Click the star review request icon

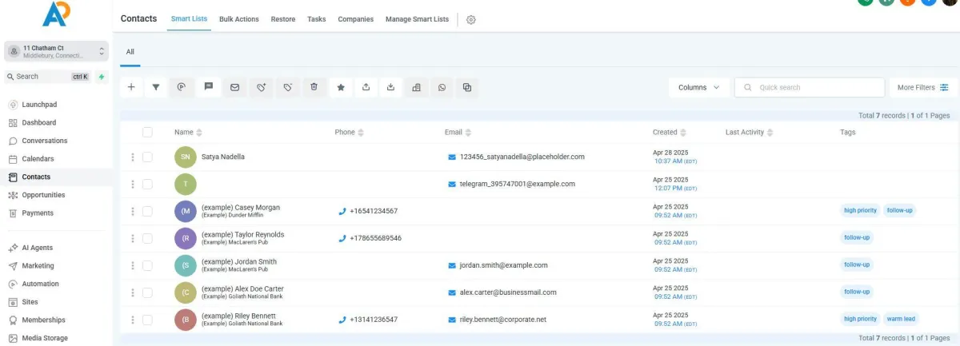pos(340,88)
